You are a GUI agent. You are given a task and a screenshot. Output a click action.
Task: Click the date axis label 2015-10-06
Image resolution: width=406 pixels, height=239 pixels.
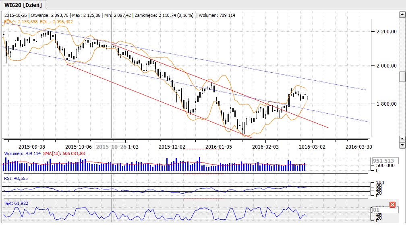[x=79, y=147]
